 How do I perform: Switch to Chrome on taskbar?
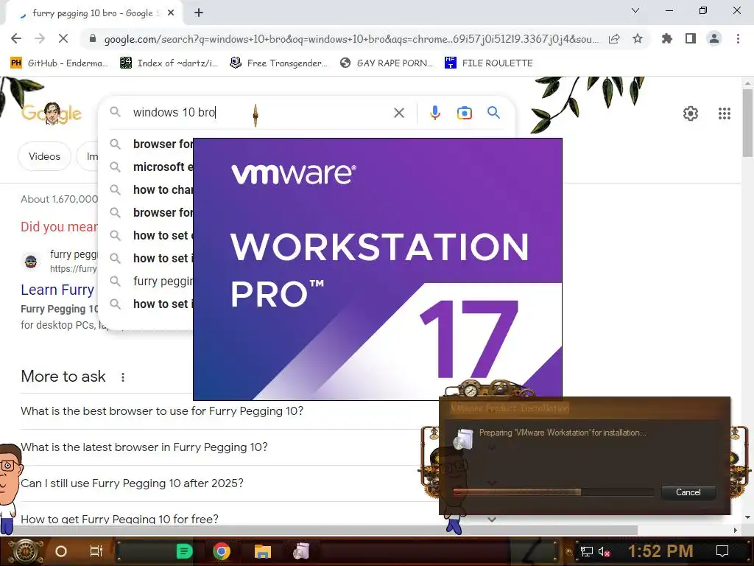[221, 551]
